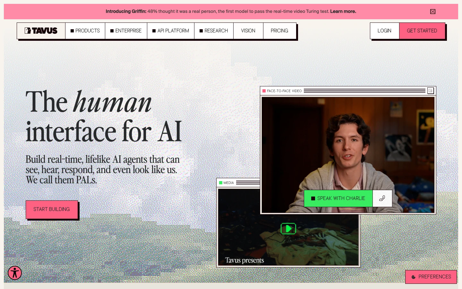Viewport: 462px width, 289px height.
Task: Start a call with Speak with Charlie
Action: [x=338, y=198]
